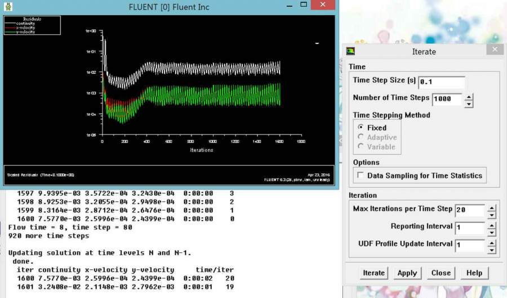Open Help for the Iterate dialog
This screenshot has width=507, height=298.
pyautogui.click(x=474, y=273)
